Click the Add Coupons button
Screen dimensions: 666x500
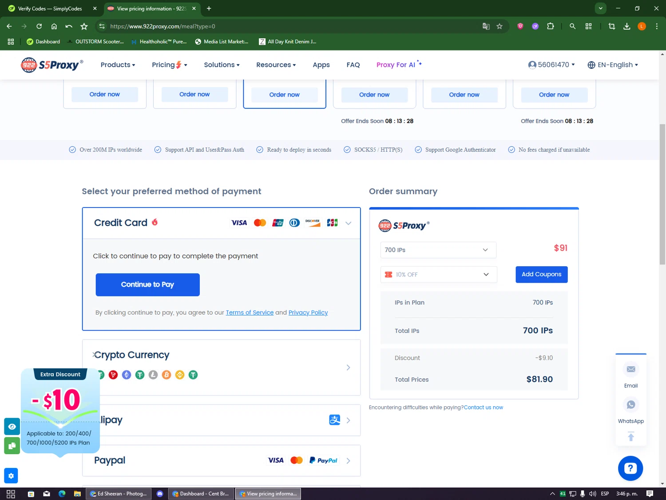(541, 275)
